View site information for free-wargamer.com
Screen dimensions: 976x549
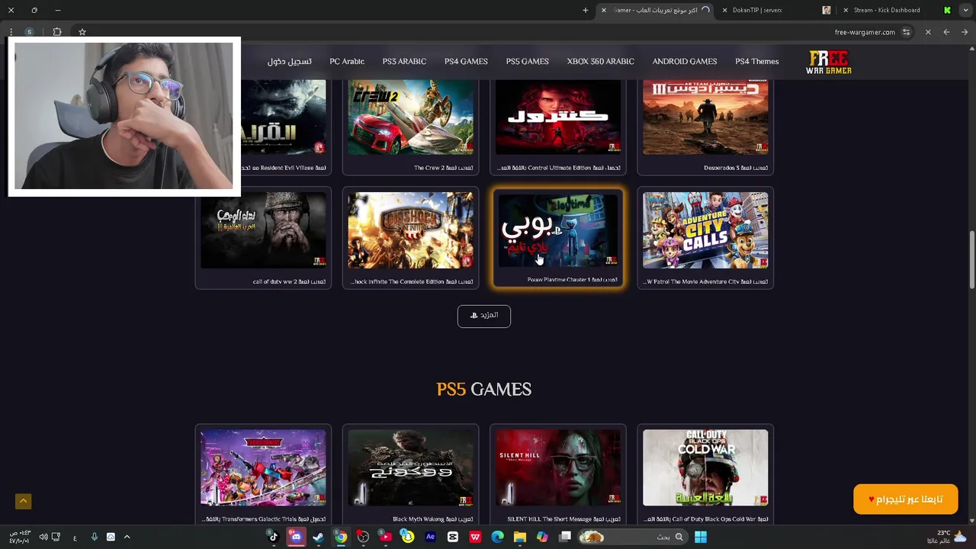tap(906, 32)
